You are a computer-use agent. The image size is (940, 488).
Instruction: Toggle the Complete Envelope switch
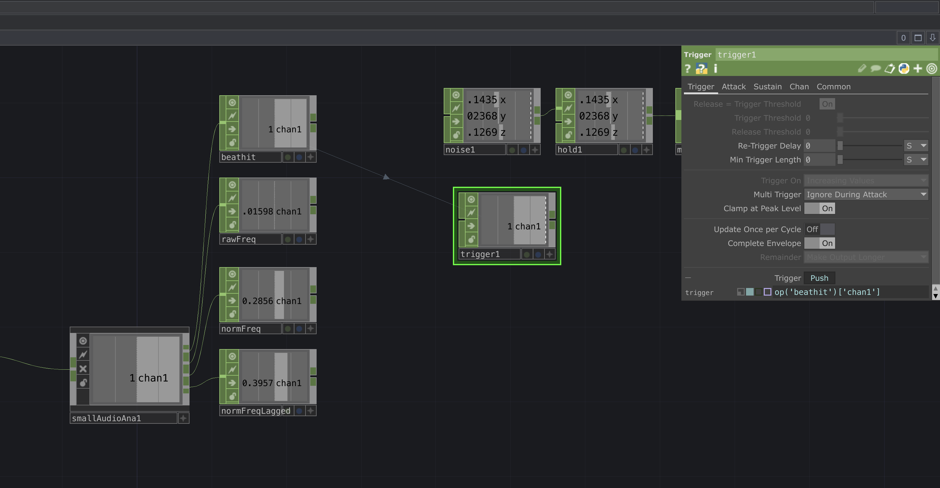(x=819, y=243)
